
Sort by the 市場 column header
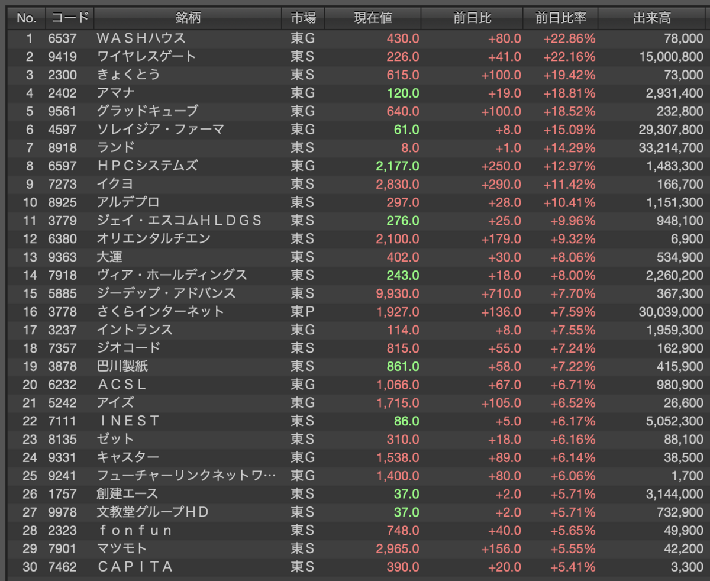coord(304,18)
